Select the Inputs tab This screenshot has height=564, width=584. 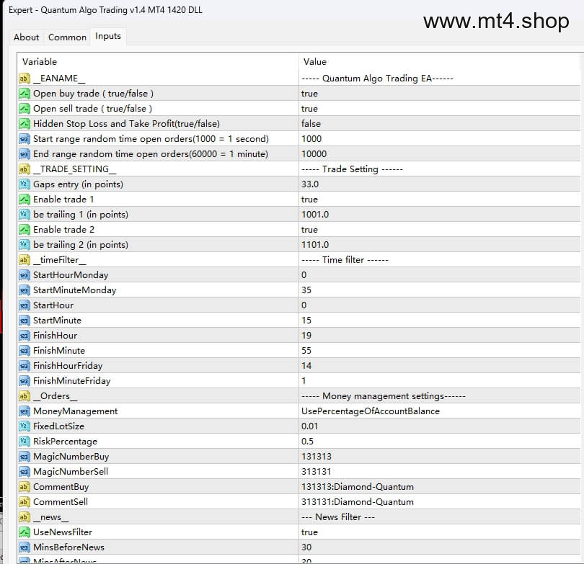[108, 36]
